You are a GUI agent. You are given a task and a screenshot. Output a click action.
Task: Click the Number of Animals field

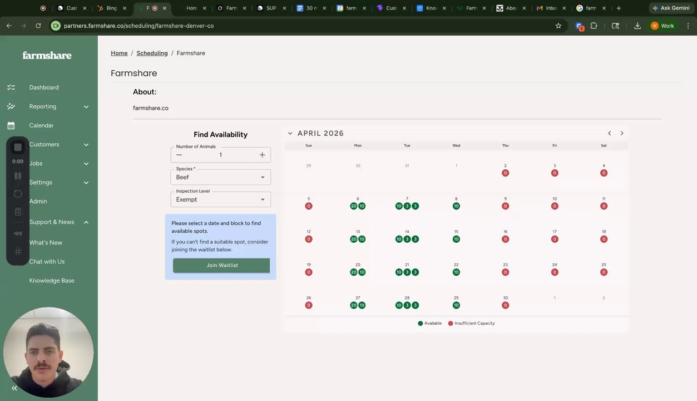221,155
